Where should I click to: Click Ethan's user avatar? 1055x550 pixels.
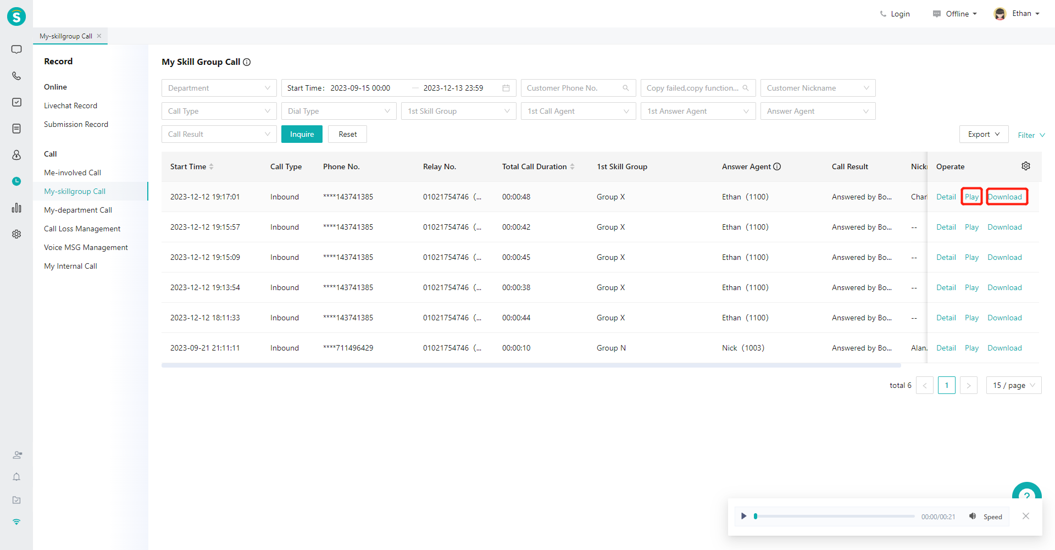(1000, 14)
